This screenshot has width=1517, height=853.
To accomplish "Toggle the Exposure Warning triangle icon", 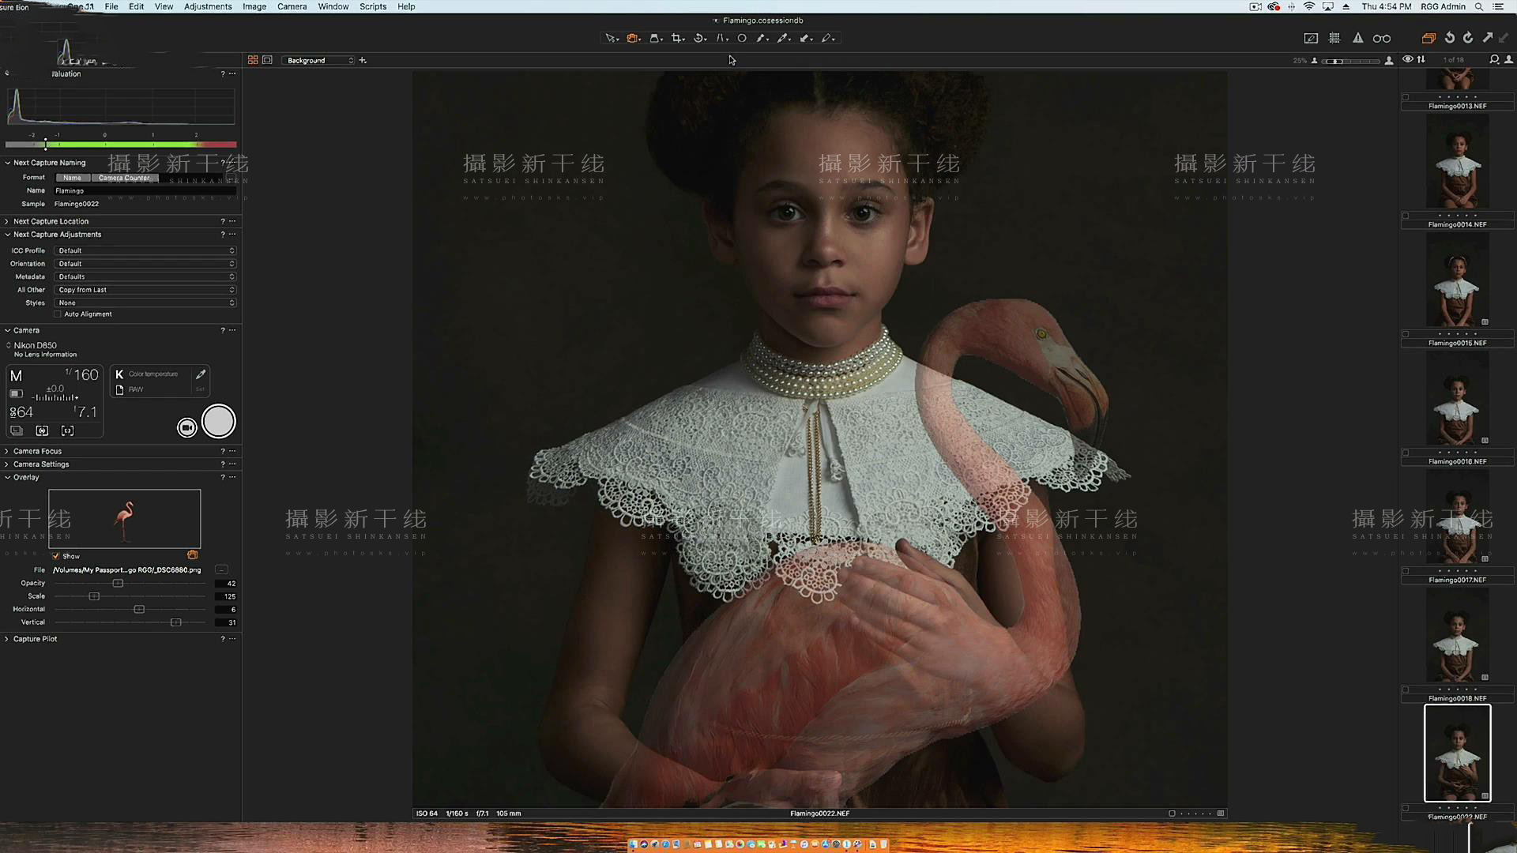I will pos(1358,38).
